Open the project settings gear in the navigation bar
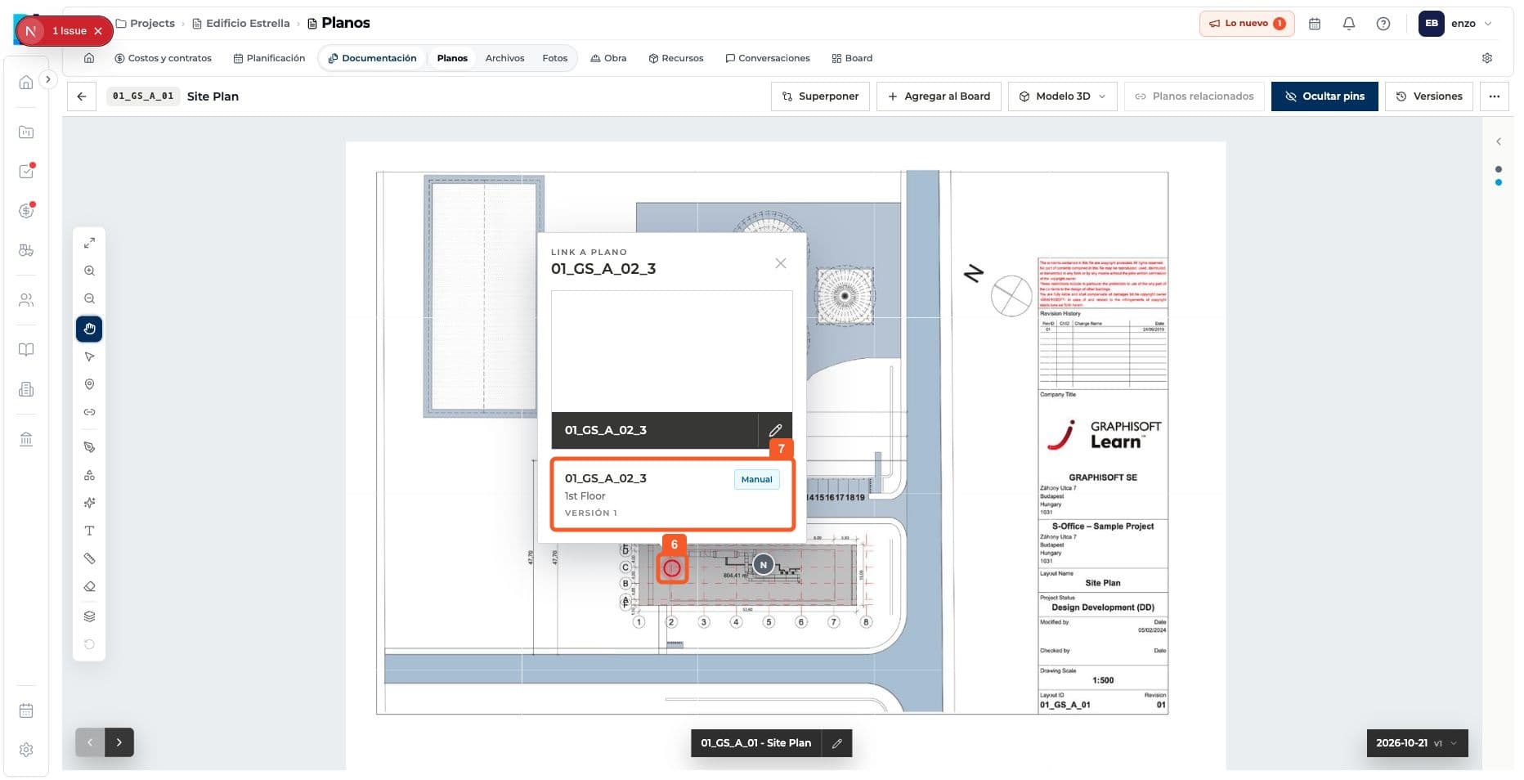This screenshot has width=1524, height=780. (1487, 58)
